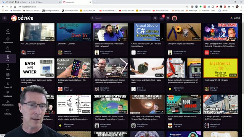Click the Odysee logo
Viewport: 244px width, 137px height.
point(22,18)
